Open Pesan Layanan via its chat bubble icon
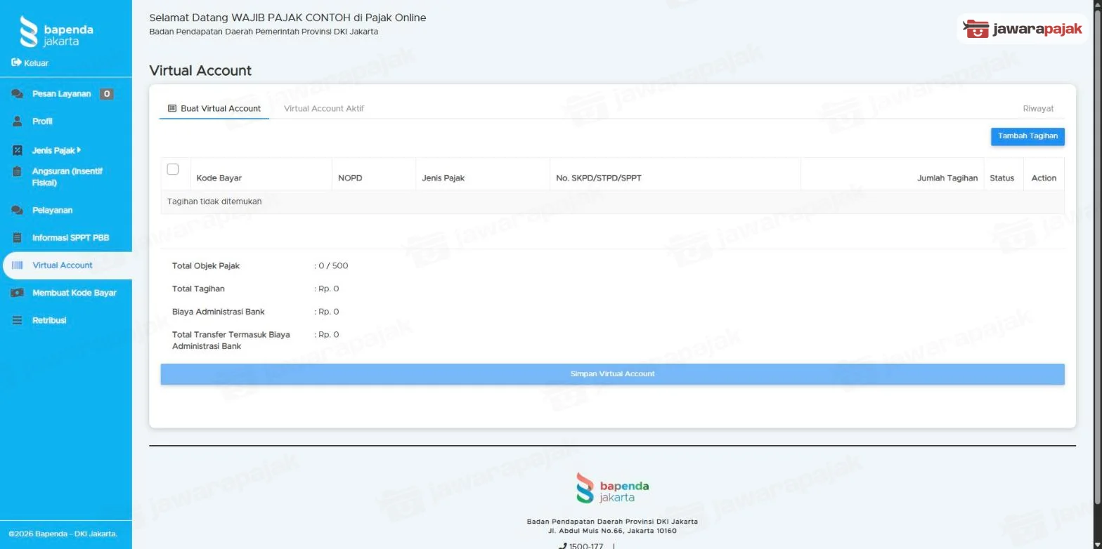The image size is (1102, 549). (x=18, y=94)
